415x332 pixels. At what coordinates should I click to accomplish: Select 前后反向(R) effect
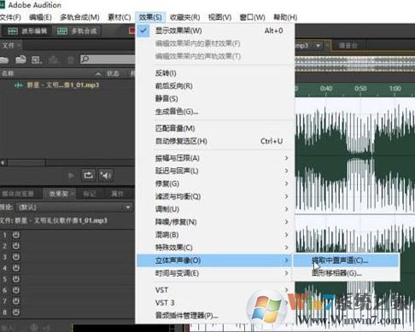(215, 86)
